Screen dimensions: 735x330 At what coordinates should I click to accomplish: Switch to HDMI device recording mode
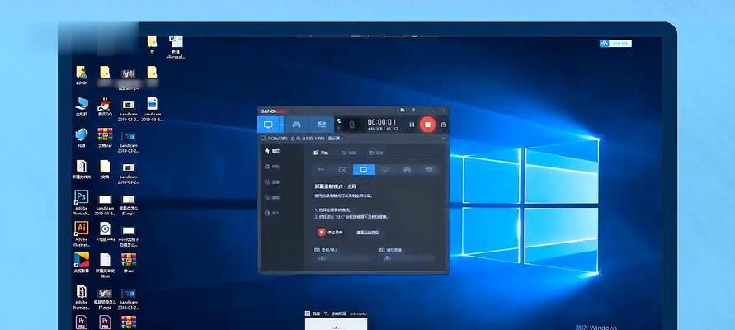tap(322, 125)
